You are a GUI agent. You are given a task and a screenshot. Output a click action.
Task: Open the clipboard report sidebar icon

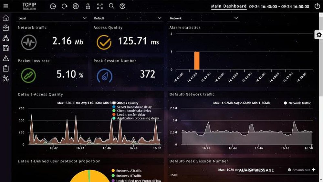pos(6,68)
